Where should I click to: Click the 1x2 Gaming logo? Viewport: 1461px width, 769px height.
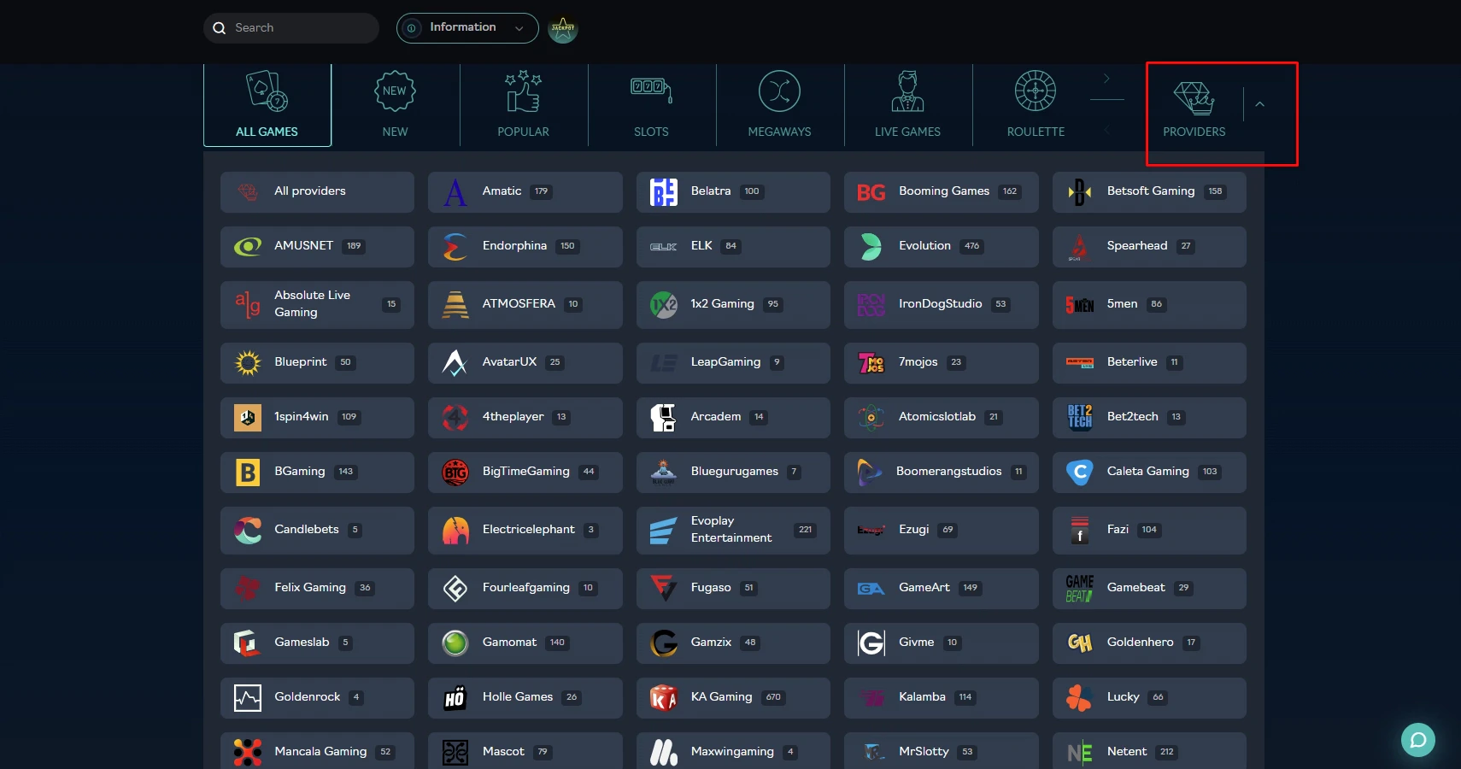point(663,304)
